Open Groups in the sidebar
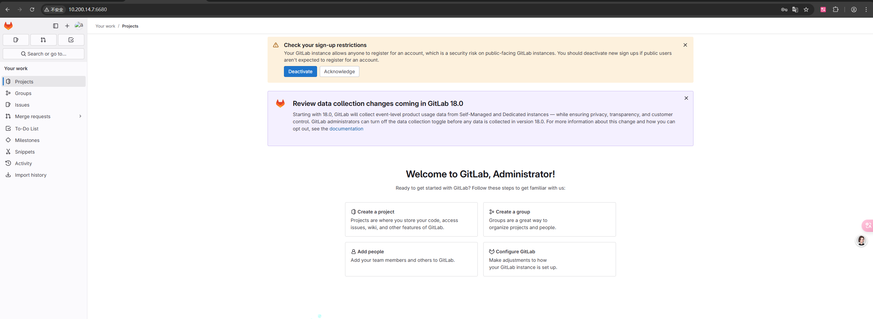873x319 pixels. 44,93
